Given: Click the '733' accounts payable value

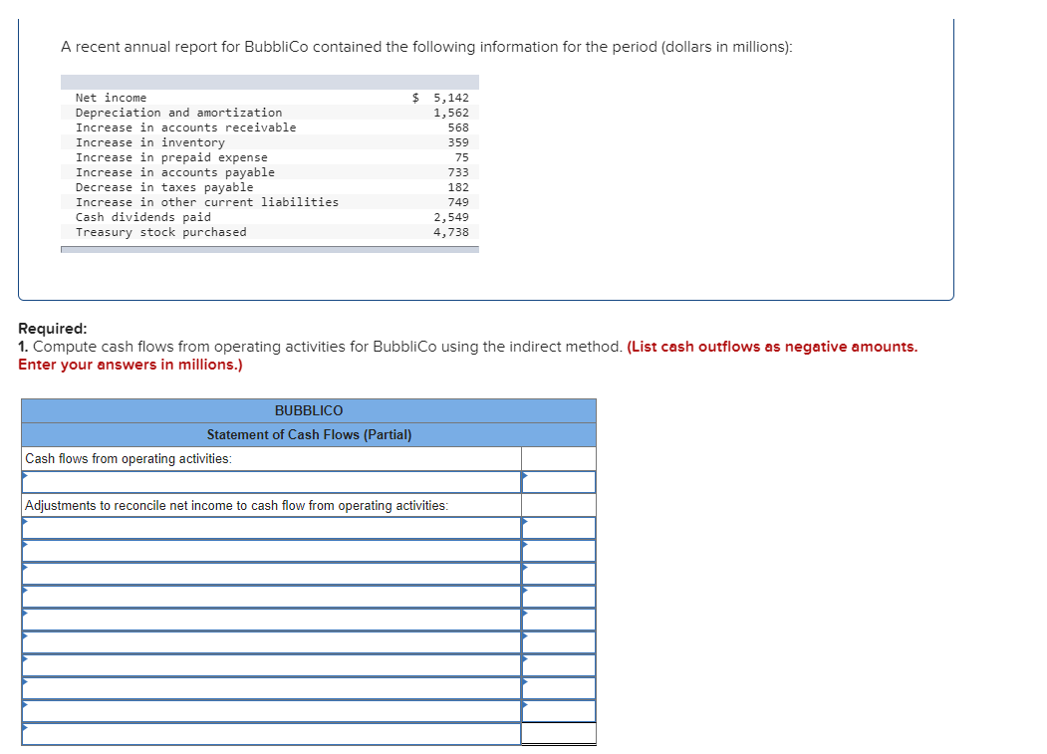Looking at the screenshot, I should (458, 172).
